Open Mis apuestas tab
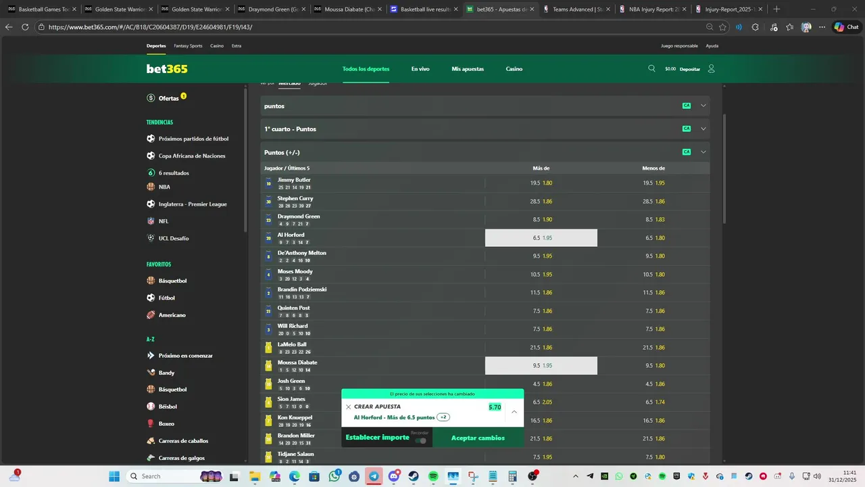This screenshot has width=865, height=487. [x=468, y=69]
